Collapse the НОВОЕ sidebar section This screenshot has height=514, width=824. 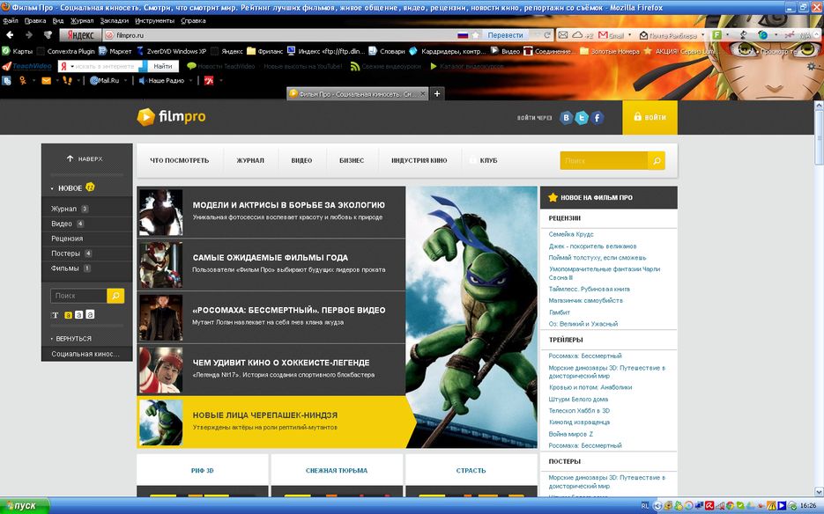tap(52, 188)
